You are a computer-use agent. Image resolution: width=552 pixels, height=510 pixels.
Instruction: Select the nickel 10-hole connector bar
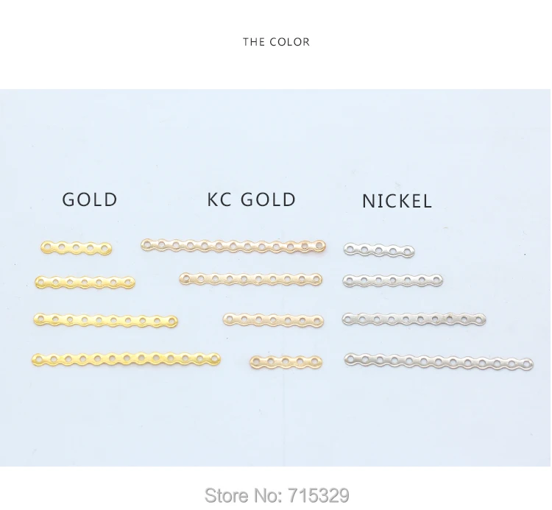(x=414, y=319)
